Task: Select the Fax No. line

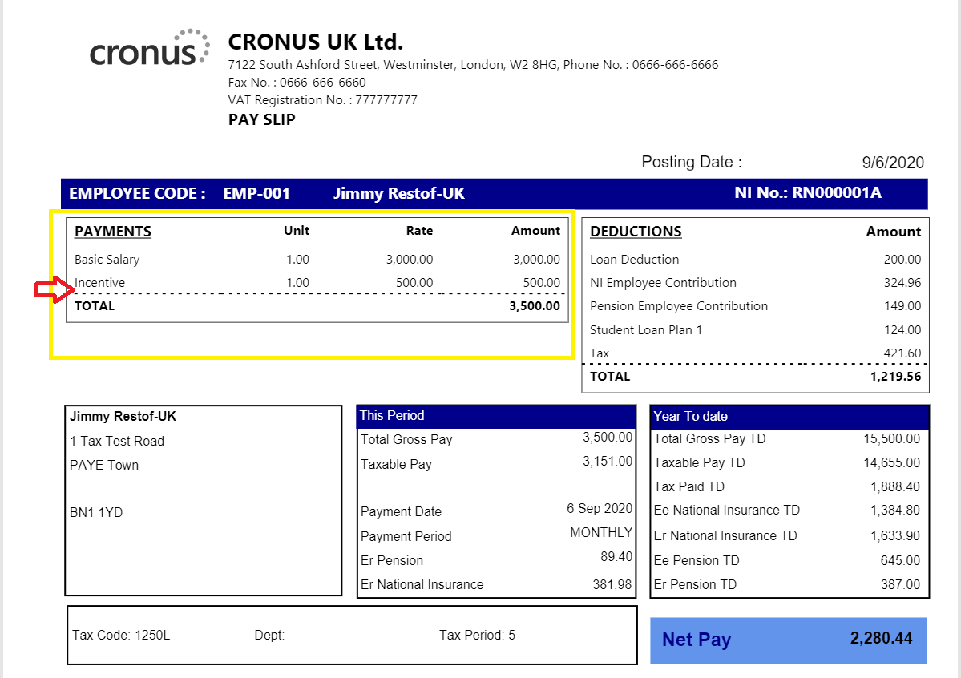Action: [x=297, y=82]
